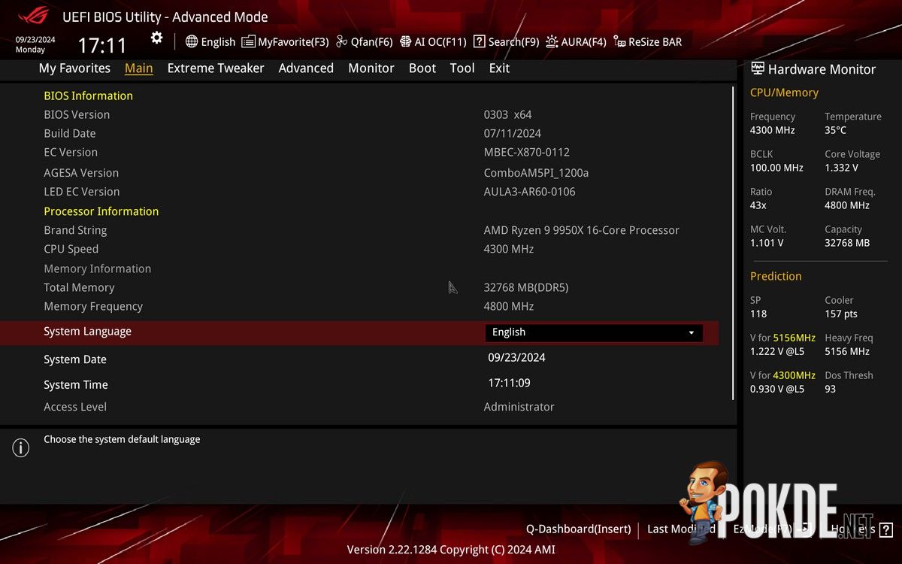Viewport: 902px width, 564px height.
Task: Switch to My Favorites tab
Action: pos(74,68)
